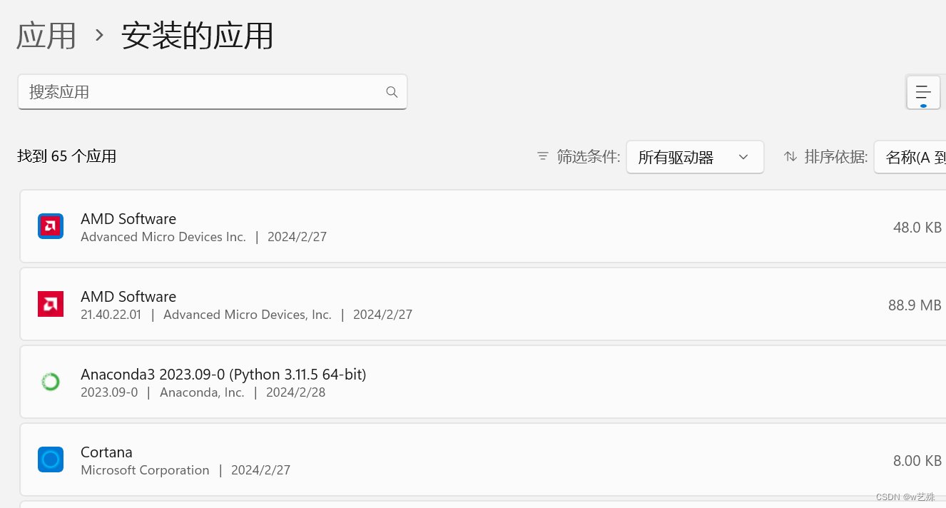The height and width of the screenshot is (508, 946).
Task: Click the filter lines icon
Action: point(543,156)
